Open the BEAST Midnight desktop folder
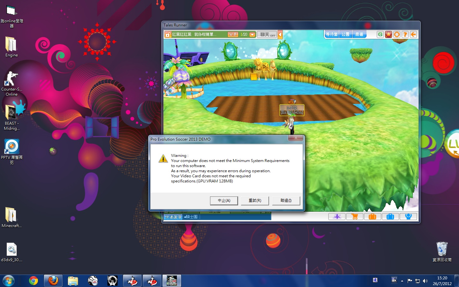459x287 pixels. pyautogui.click(x=11, y=118)
